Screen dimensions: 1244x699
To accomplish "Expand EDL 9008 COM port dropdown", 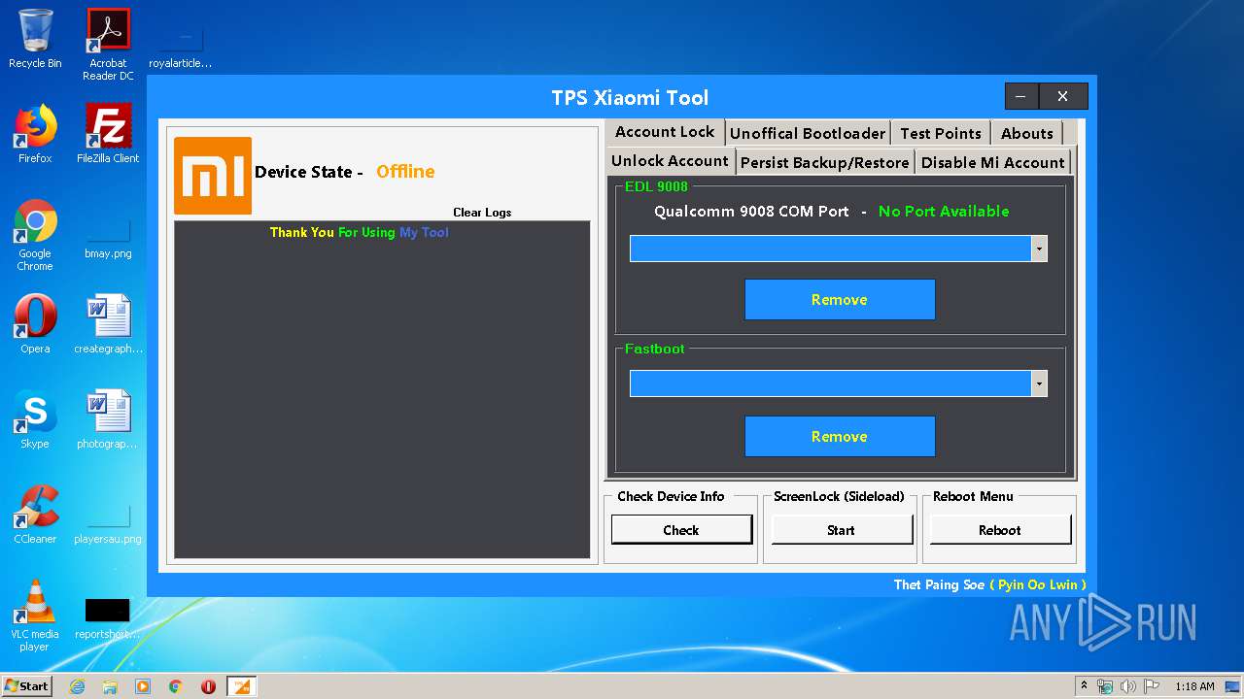I will click(1039, 250).
